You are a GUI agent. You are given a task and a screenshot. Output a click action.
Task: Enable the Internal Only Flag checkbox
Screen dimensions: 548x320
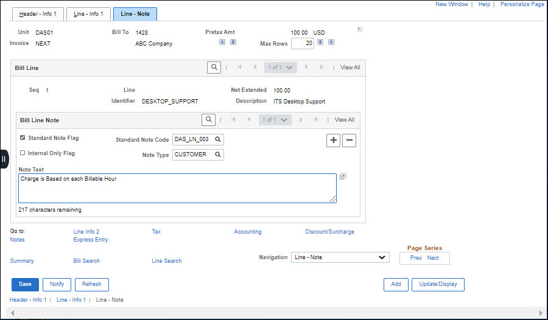(23, 153)
